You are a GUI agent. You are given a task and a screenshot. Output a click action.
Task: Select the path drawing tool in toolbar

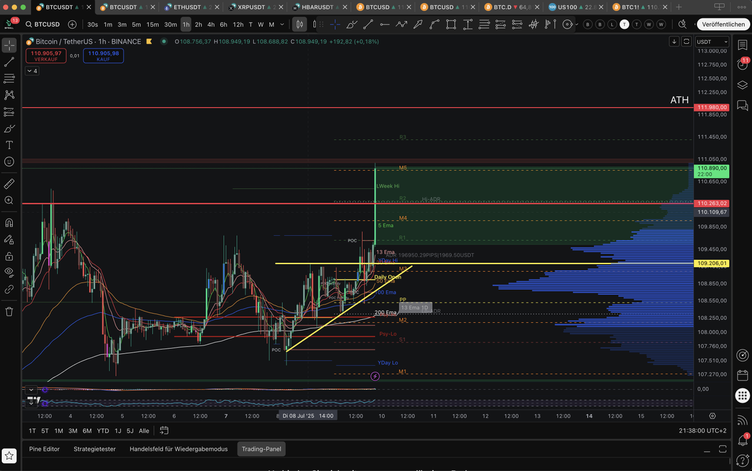point(401,24)
